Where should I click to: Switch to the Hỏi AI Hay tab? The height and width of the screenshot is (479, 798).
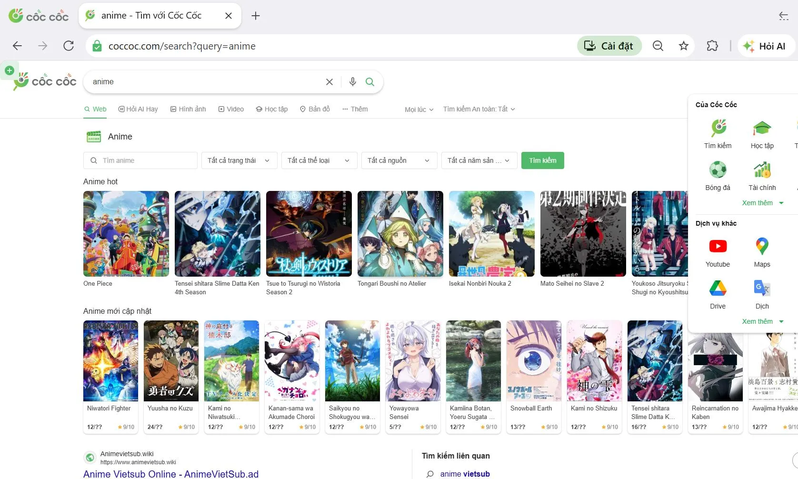pos(138,109)
